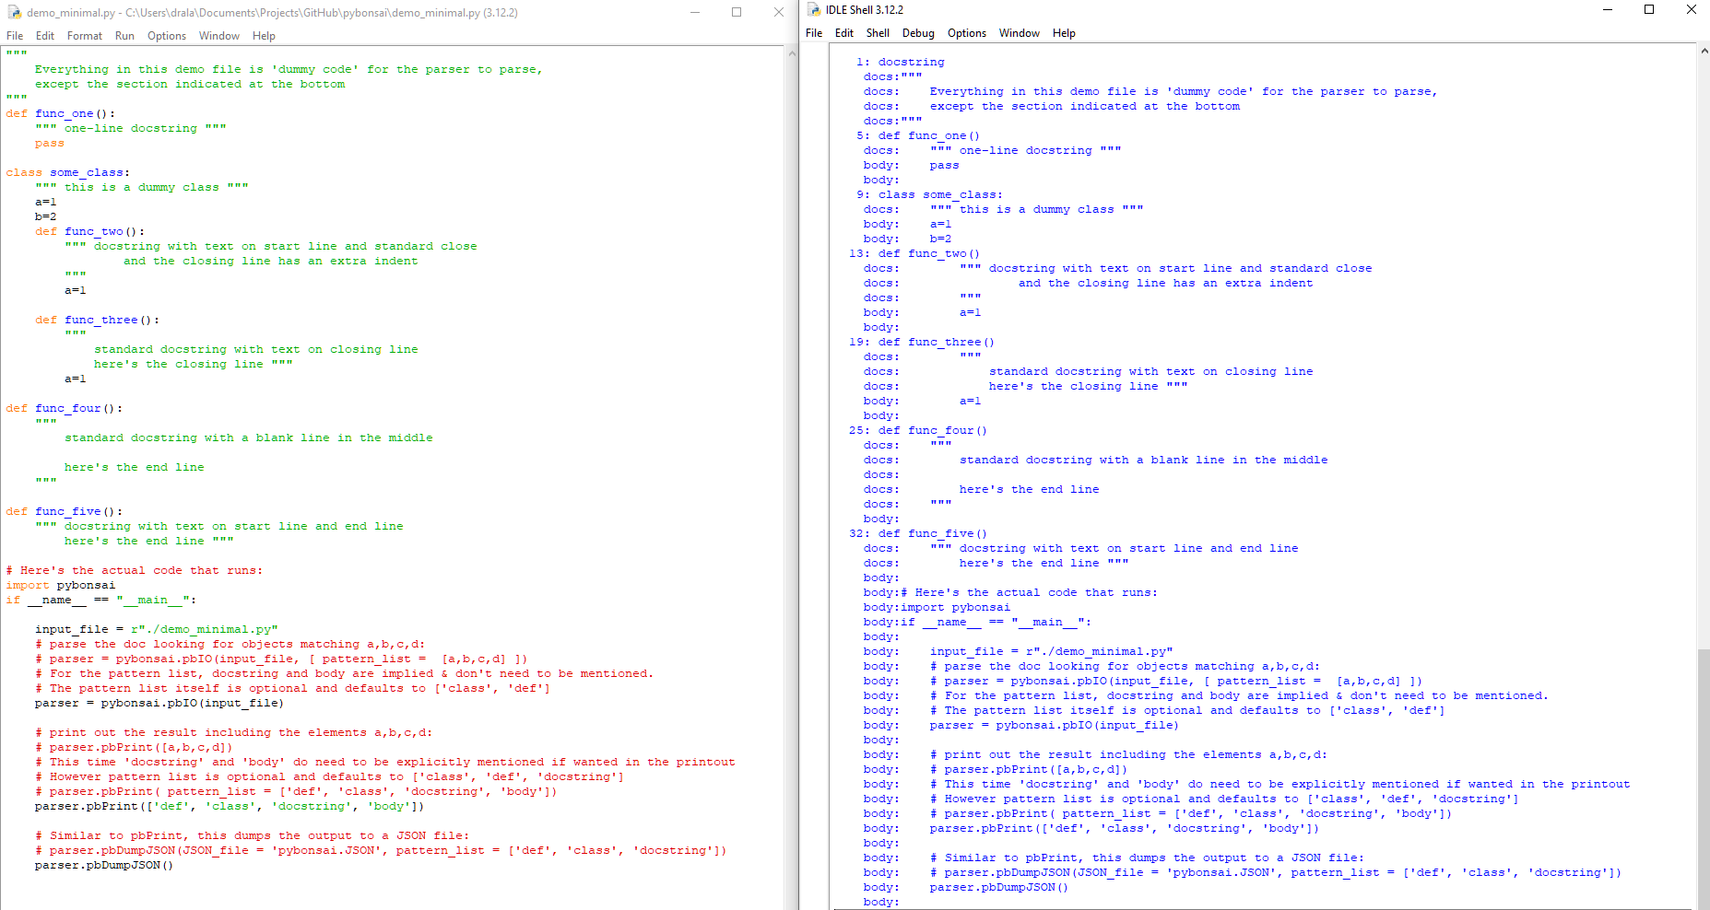Click '1: docstring' output line in IDLE Shell
The height and width of the screenshot is (910, 1710).
[901, 63]
